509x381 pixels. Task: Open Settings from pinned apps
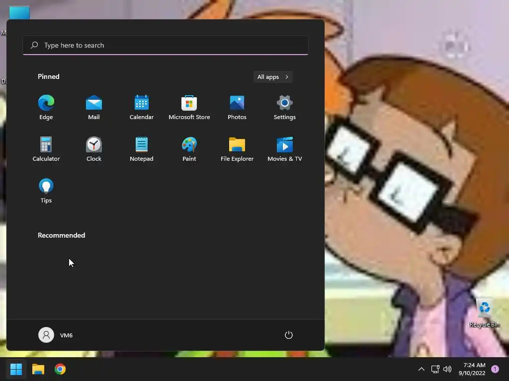tap(285, 108)
